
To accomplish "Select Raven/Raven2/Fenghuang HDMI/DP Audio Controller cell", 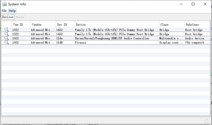I will point(112,38).
